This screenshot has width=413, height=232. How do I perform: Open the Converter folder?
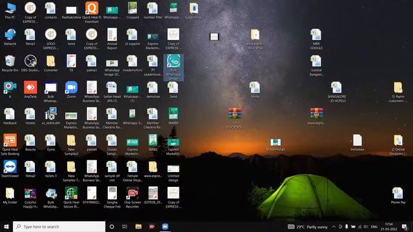point(50,63)
